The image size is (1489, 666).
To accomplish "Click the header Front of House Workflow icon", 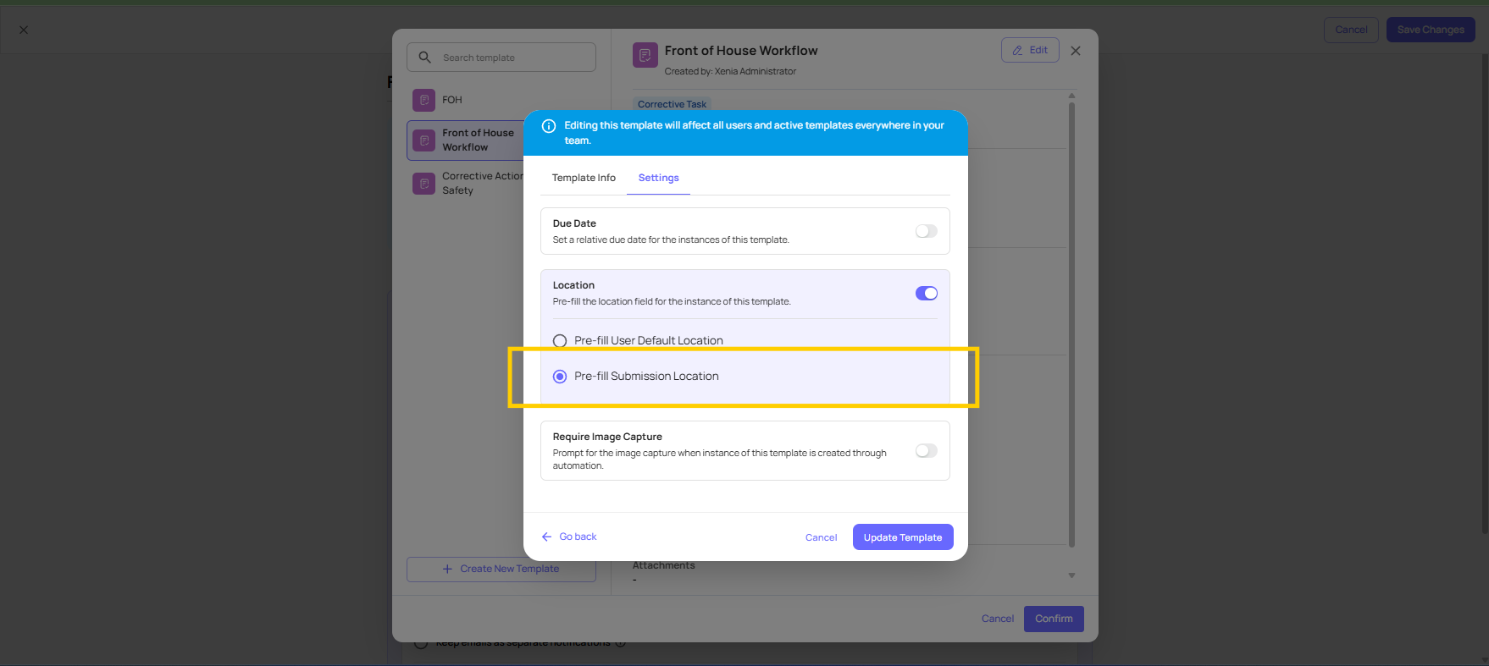I will (x=645, y=56).
